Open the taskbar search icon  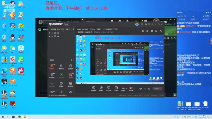point(8,117)
